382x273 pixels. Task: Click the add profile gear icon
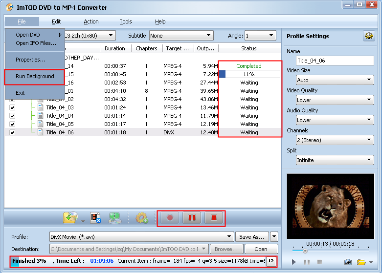141,217
